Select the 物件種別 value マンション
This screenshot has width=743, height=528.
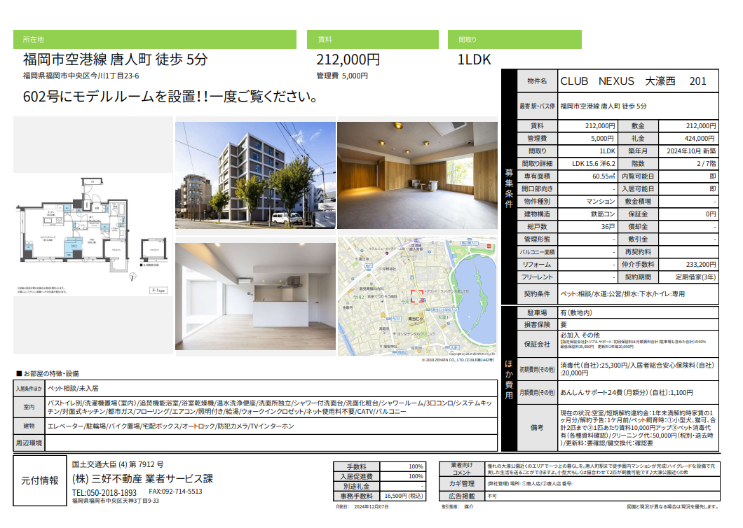click(601, 202)
